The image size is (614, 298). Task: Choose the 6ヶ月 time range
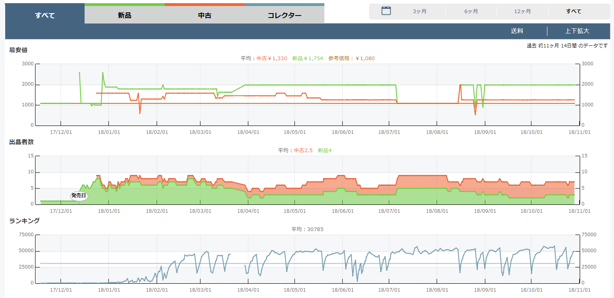coord(471,12)
